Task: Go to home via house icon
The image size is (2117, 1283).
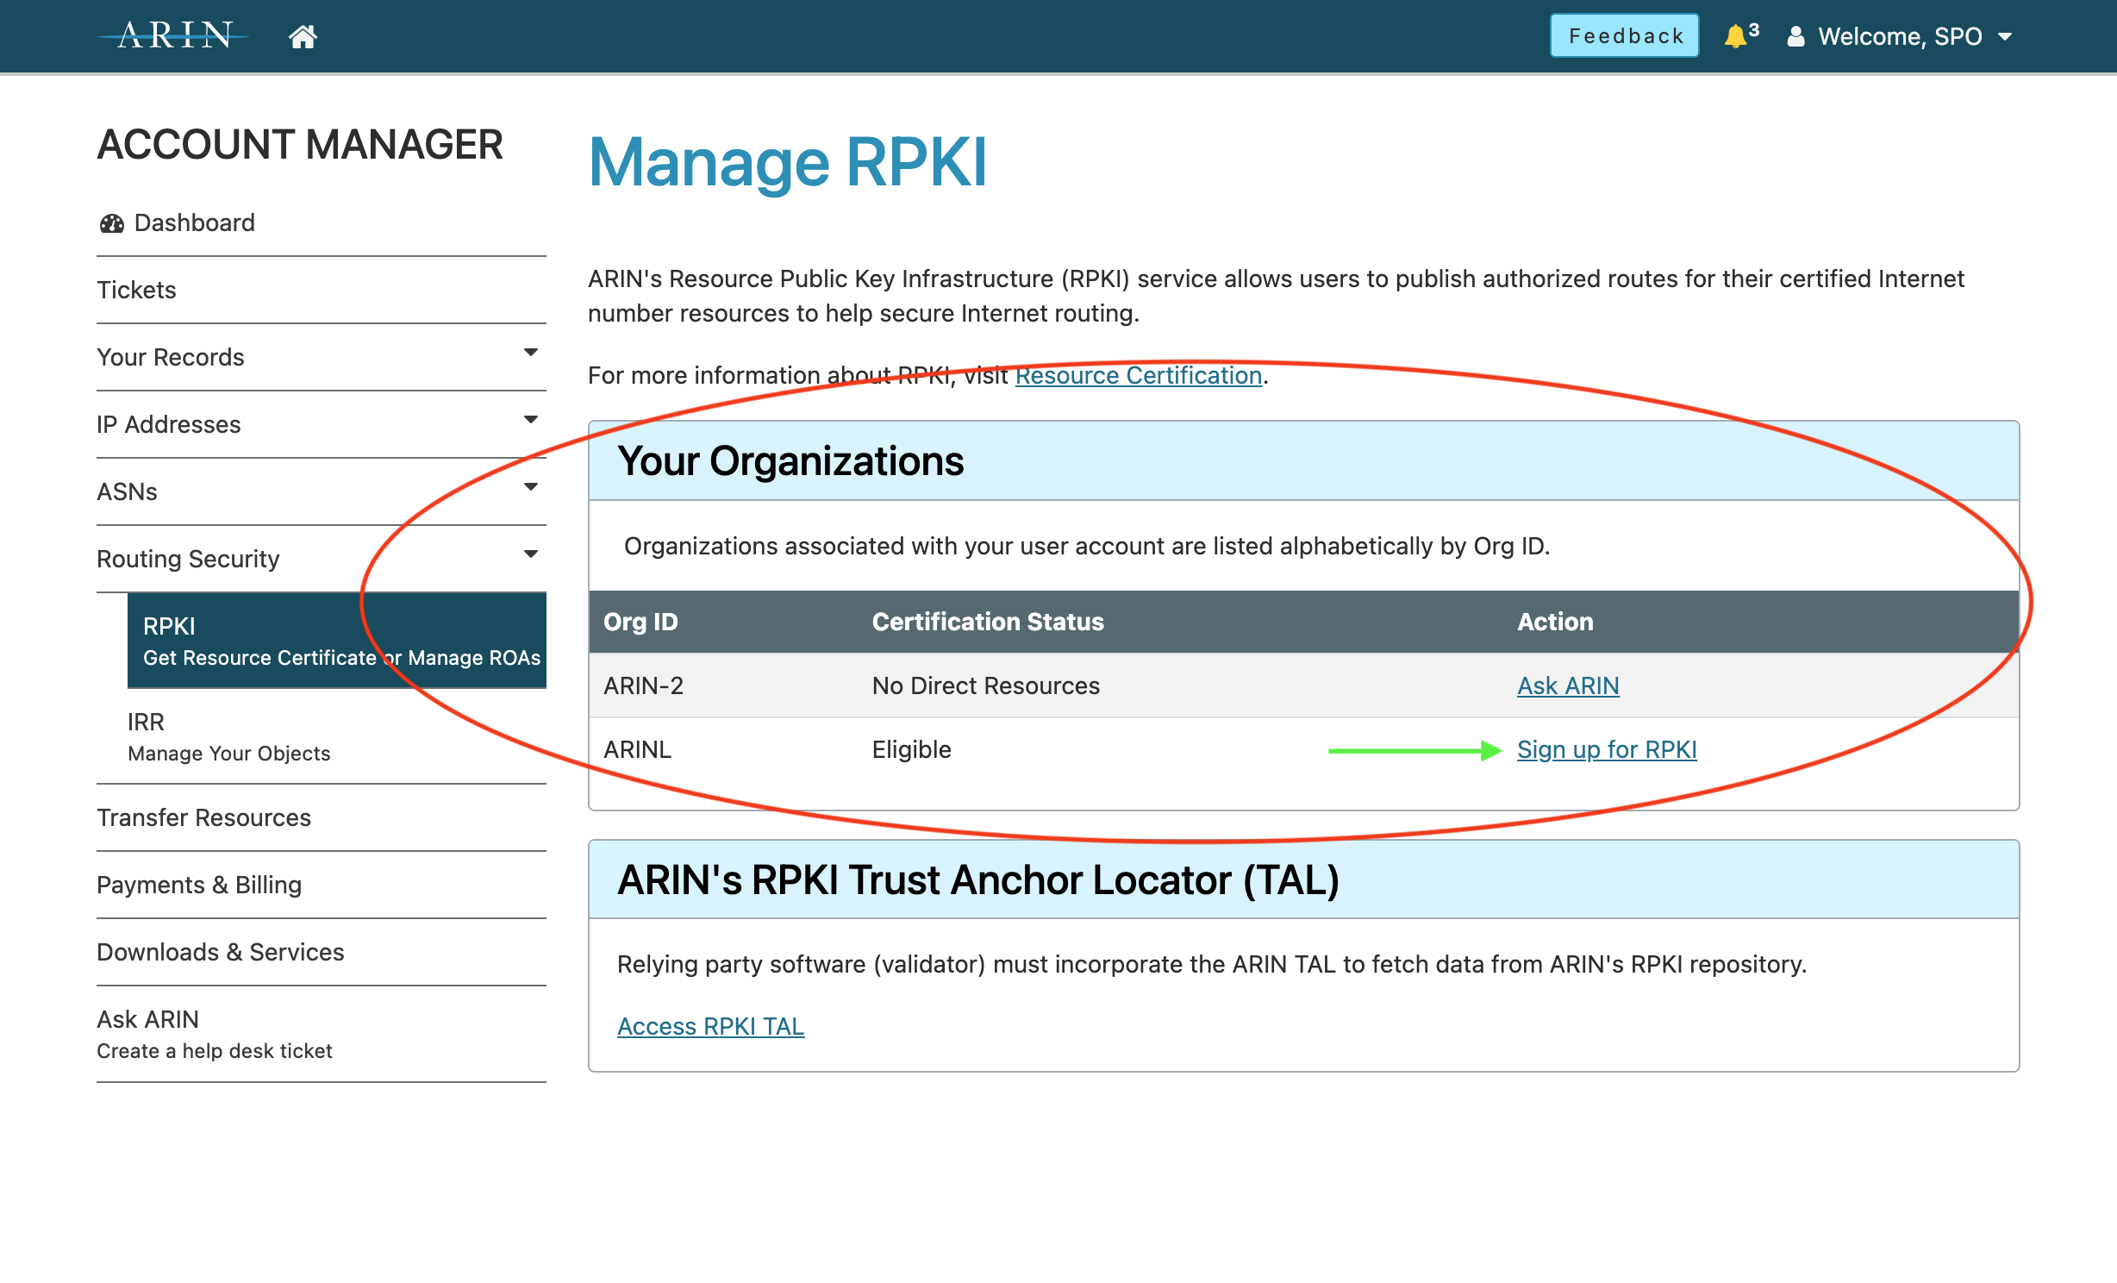Action: (303, 36)
